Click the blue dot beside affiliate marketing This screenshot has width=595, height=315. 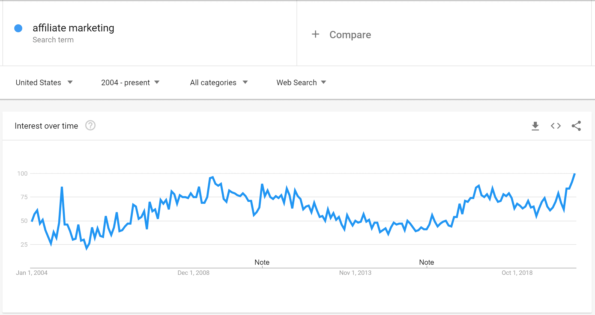coord(18,28)
